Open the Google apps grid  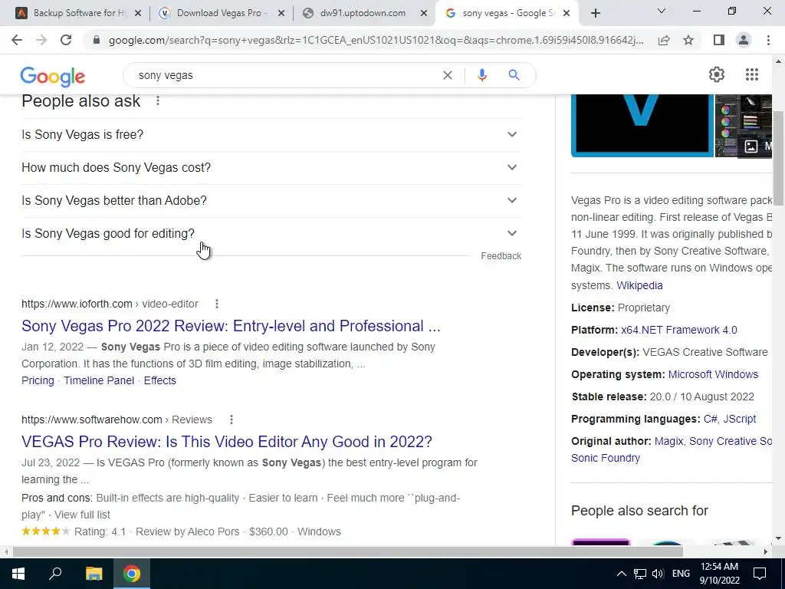[751, 74]
